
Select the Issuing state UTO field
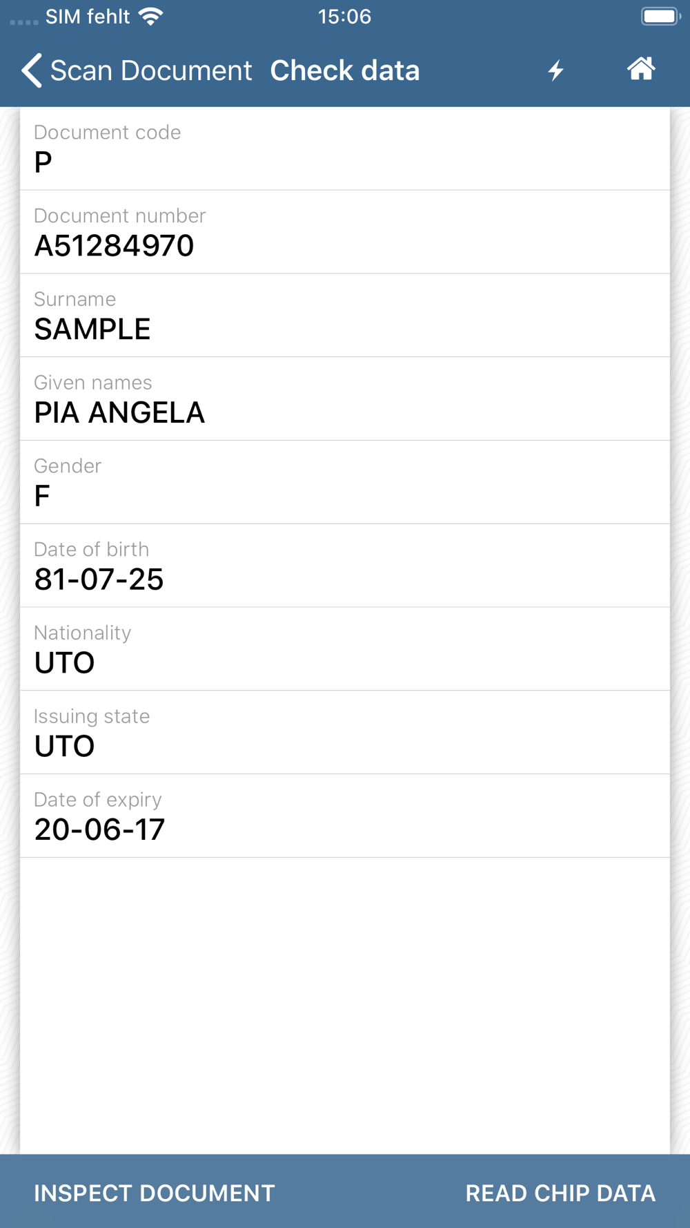(344, 732)
